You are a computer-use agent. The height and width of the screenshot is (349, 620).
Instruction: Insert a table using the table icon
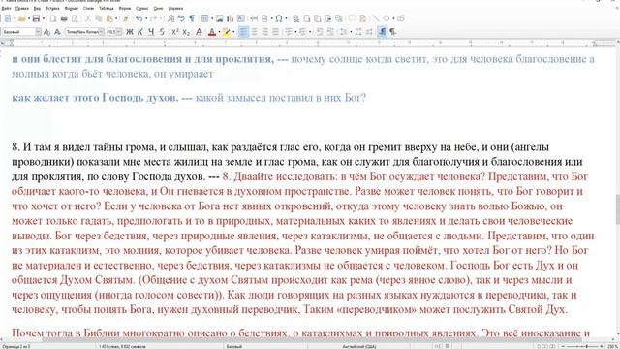pyautogui.click(x=204, y=18)
